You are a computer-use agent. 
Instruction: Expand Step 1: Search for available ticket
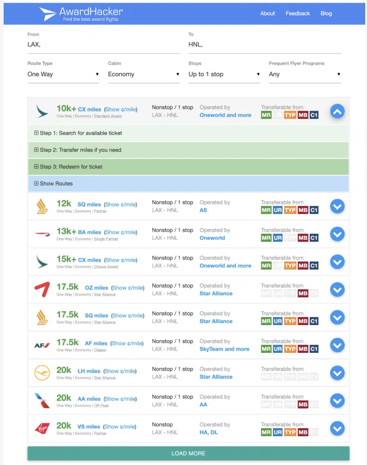tap(81, 133)
